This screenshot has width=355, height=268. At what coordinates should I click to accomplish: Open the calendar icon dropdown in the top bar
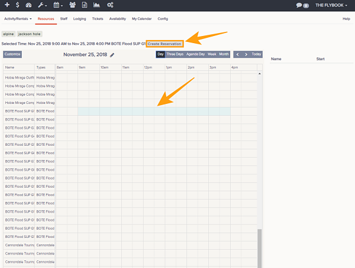click(58, 5)
